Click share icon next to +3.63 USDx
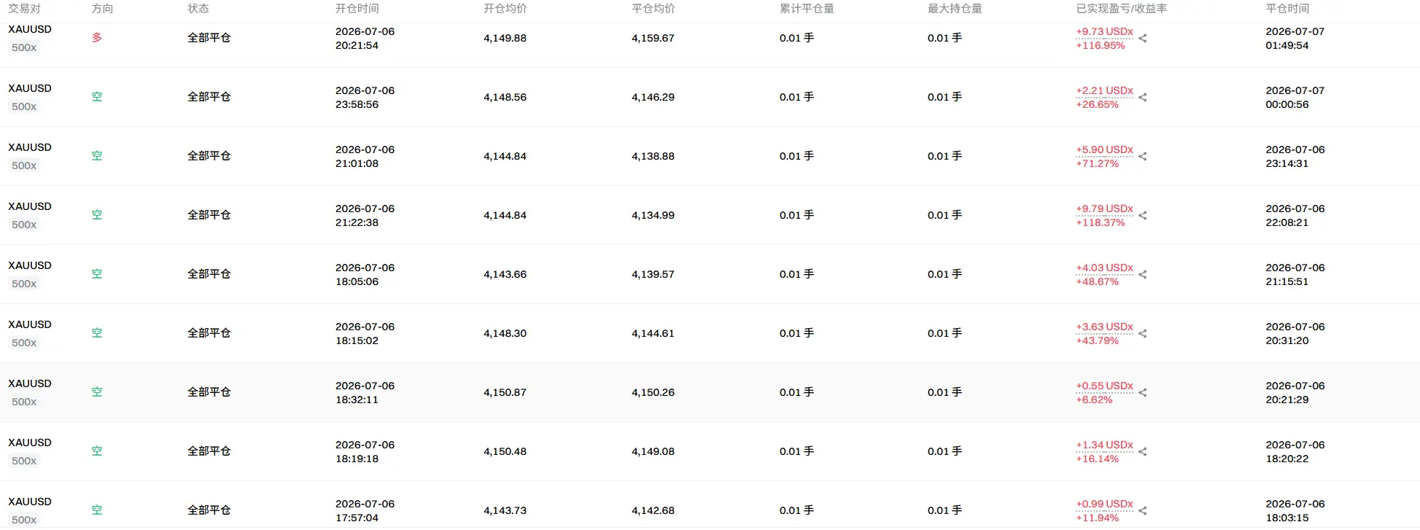Screen dimensions: 1420x530 [x=1143, y=334]
